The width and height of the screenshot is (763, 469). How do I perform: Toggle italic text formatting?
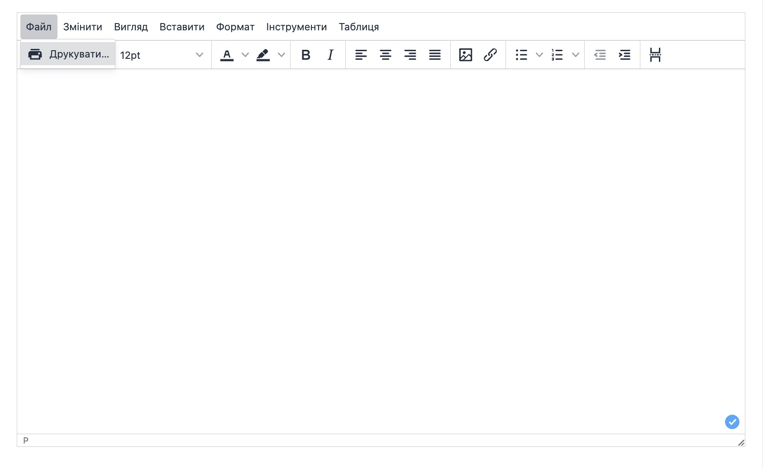(x=330, y=55)
